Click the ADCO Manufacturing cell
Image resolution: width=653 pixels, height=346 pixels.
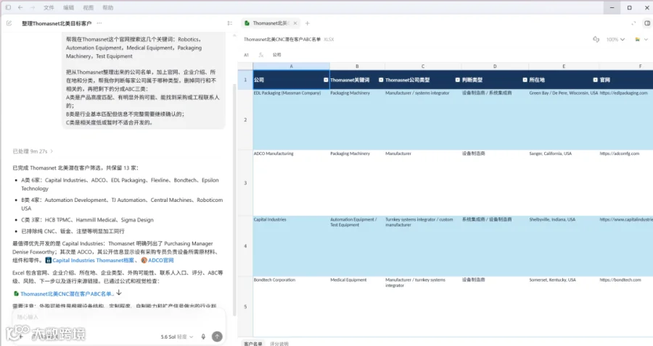(x=291, y=182)
